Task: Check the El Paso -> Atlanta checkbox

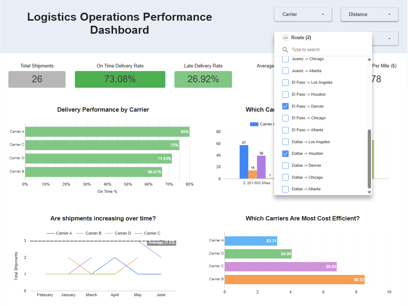Action: 285,130
